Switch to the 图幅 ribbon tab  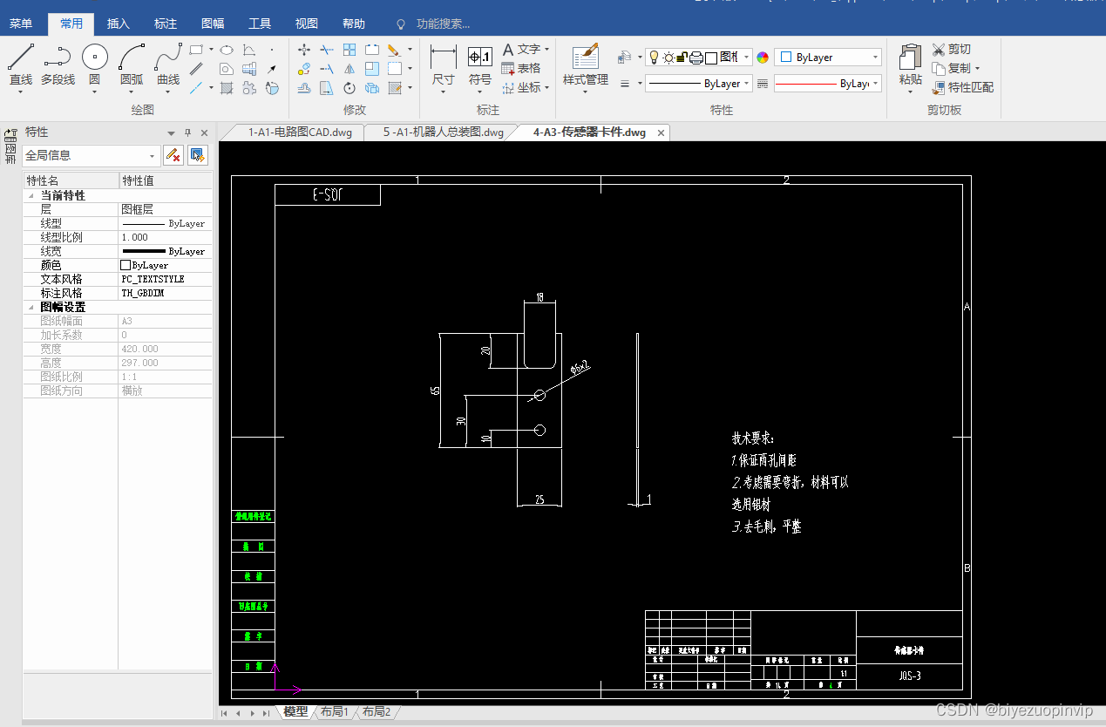click(213, 24)
